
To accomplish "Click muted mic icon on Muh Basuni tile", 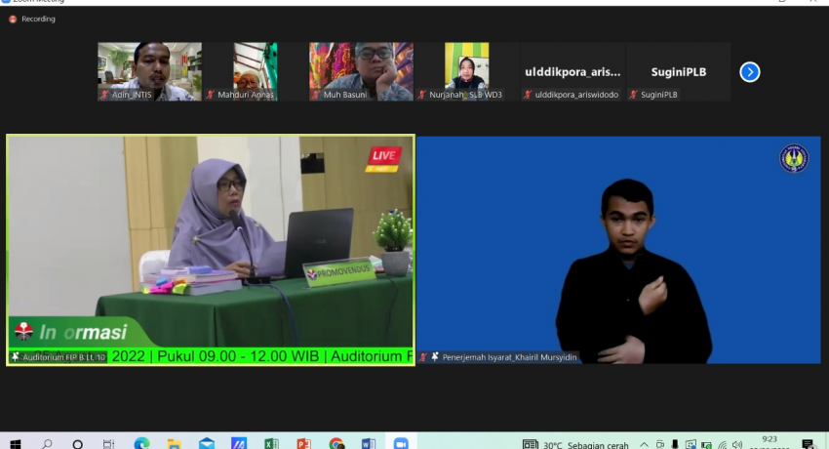I will (316, 95).
